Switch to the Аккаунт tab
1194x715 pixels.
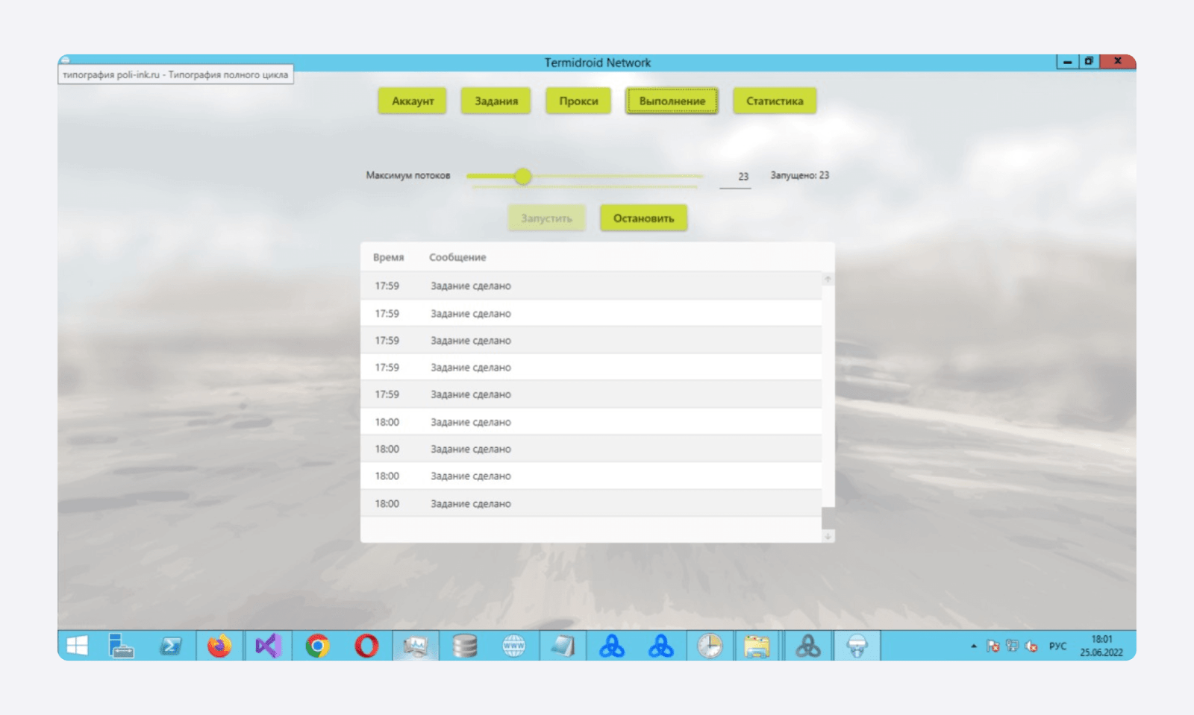[413, 101]
